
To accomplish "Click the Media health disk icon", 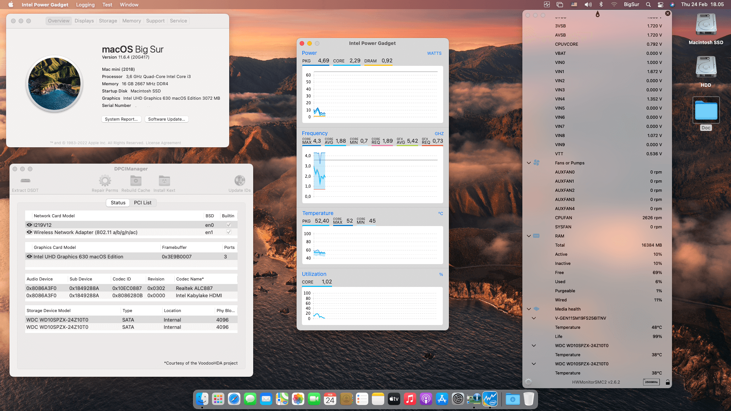I will tap(536, 309).
